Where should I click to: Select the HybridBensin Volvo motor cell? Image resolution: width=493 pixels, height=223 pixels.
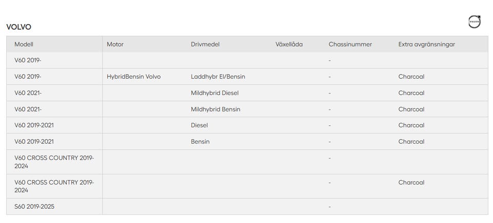[x=134, y=77]
